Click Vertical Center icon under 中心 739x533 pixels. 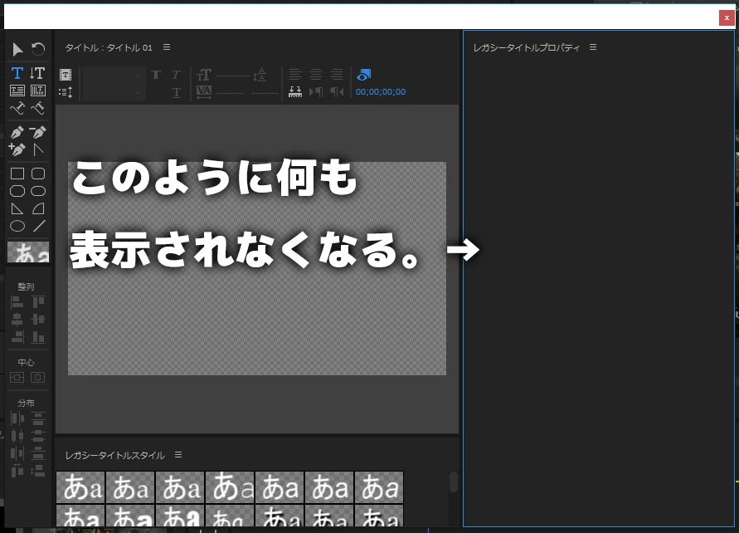tap(17, 378)
